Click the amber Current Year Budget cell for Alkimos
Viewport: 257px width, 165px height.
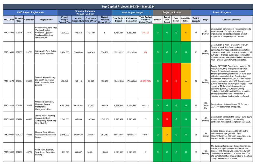pyautogui.click(x=167, y=135)
